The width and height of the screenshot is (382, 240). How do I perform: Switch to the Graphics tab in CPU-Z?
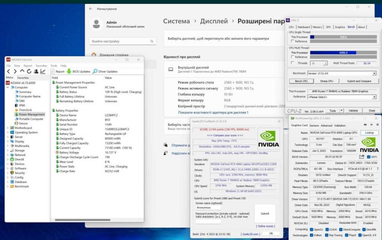click(340, 27)
